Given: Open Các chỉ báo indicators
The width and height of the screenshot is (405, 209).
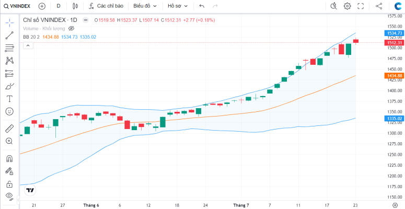Looking at the screenshot, I should click(106, 6).
